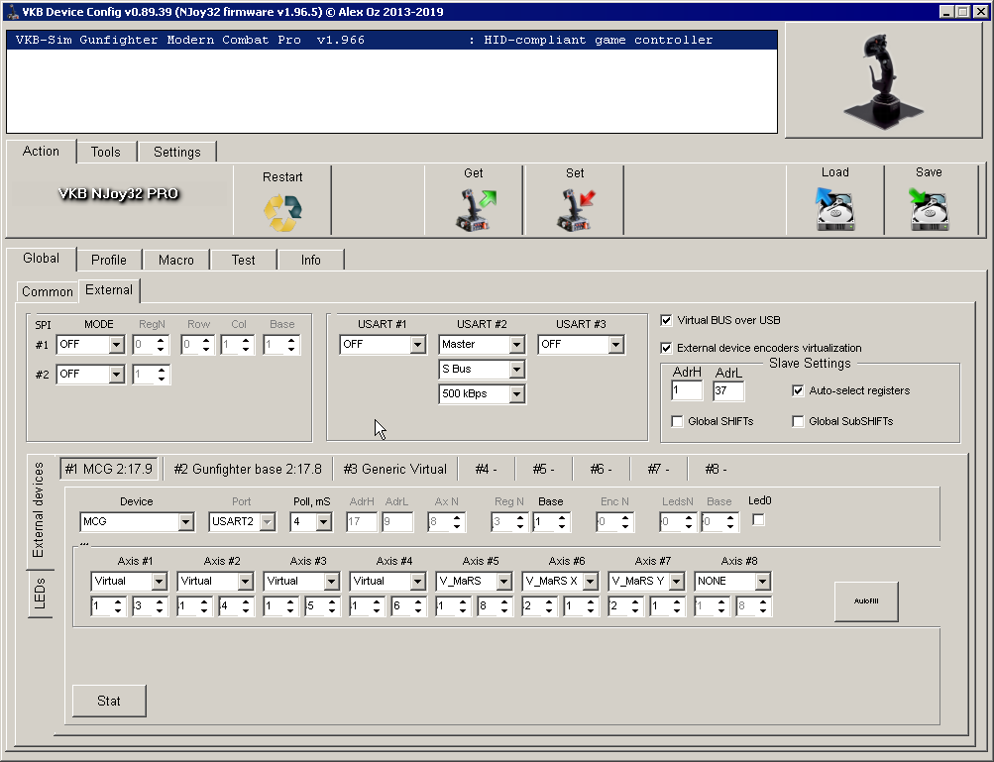
Task: Click the Slave AdrH input field
Action: pos(687,390)
